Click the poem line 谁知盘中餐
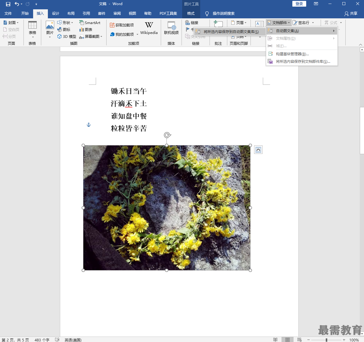The height and width of the screenshot is (342, 364). tap(129, 116)
